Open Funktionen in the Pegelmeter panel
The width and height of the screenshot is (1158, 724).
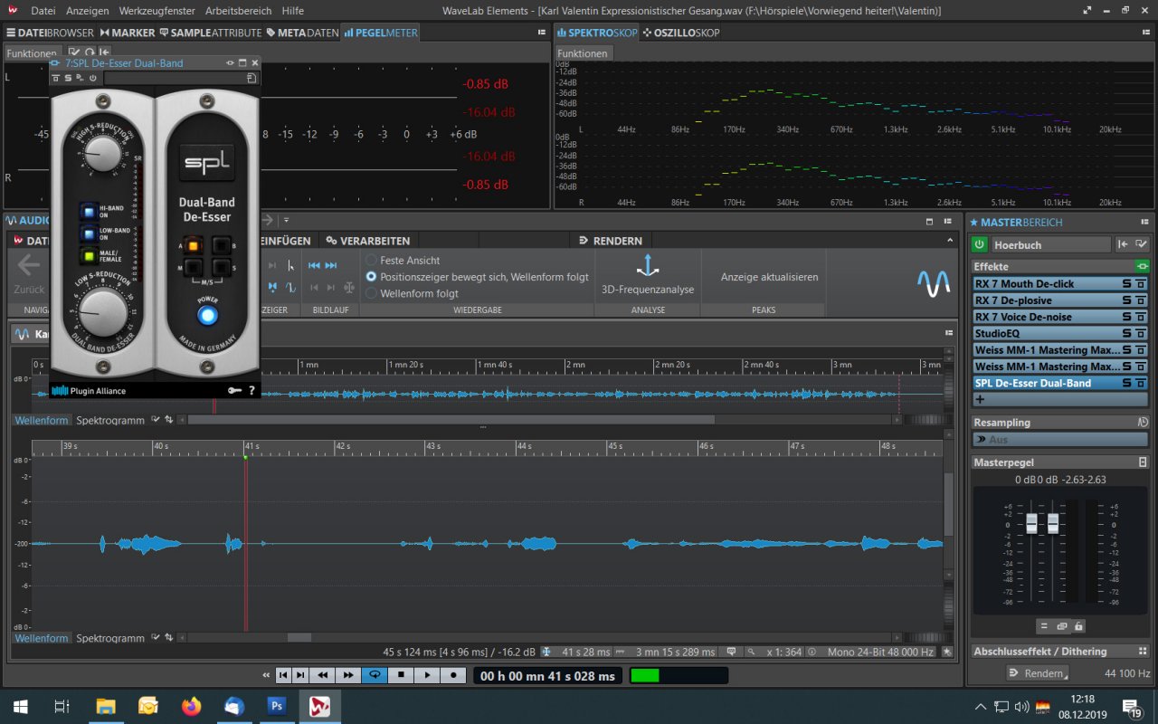coord(31,53)
